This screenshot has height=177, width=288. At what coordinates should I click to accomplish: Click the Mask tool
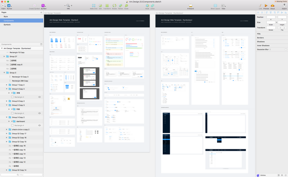[x=147, y=6]
